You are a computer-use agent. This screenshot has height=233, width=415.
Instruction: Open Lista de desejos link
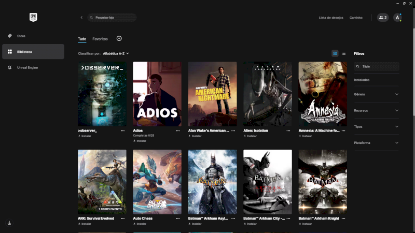tap(330, 18)
